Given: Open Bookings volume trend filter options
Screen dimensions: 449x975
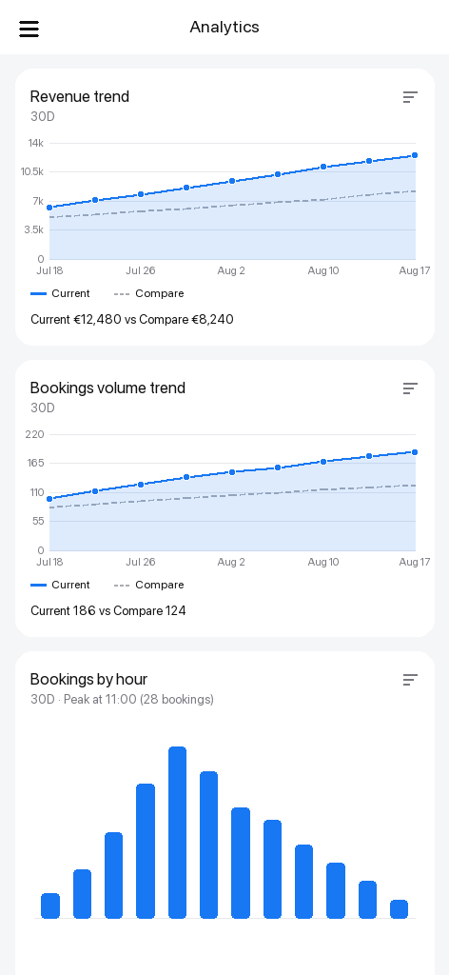Looking at the screenshot, I should tap(410, 388).
